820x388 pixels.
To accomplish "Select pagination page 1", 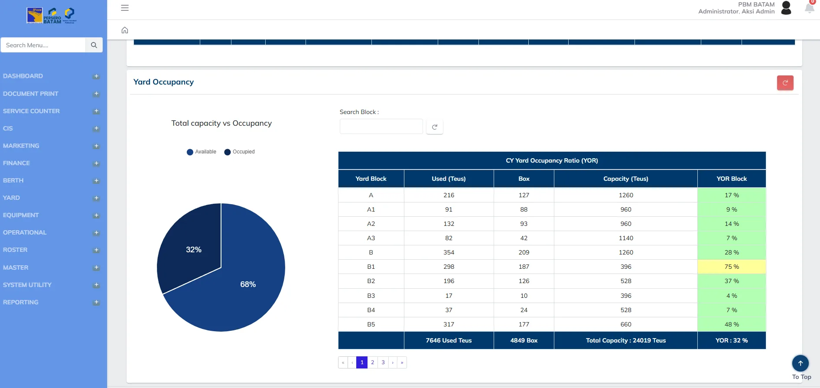I will click(x=362, y=362).
